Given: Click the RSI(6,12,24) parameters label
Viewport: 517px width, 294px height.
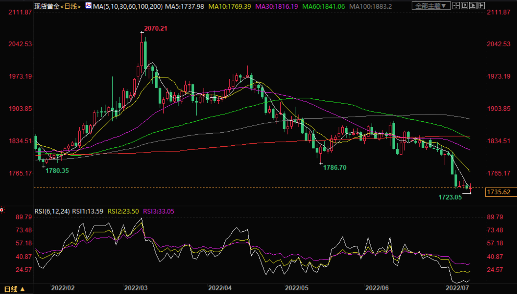Looking at the screenshot, I should pos(52,211).
